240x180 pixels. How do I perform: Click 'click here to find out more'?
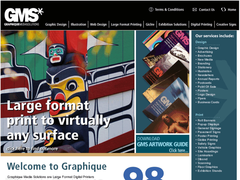(32, 149)
